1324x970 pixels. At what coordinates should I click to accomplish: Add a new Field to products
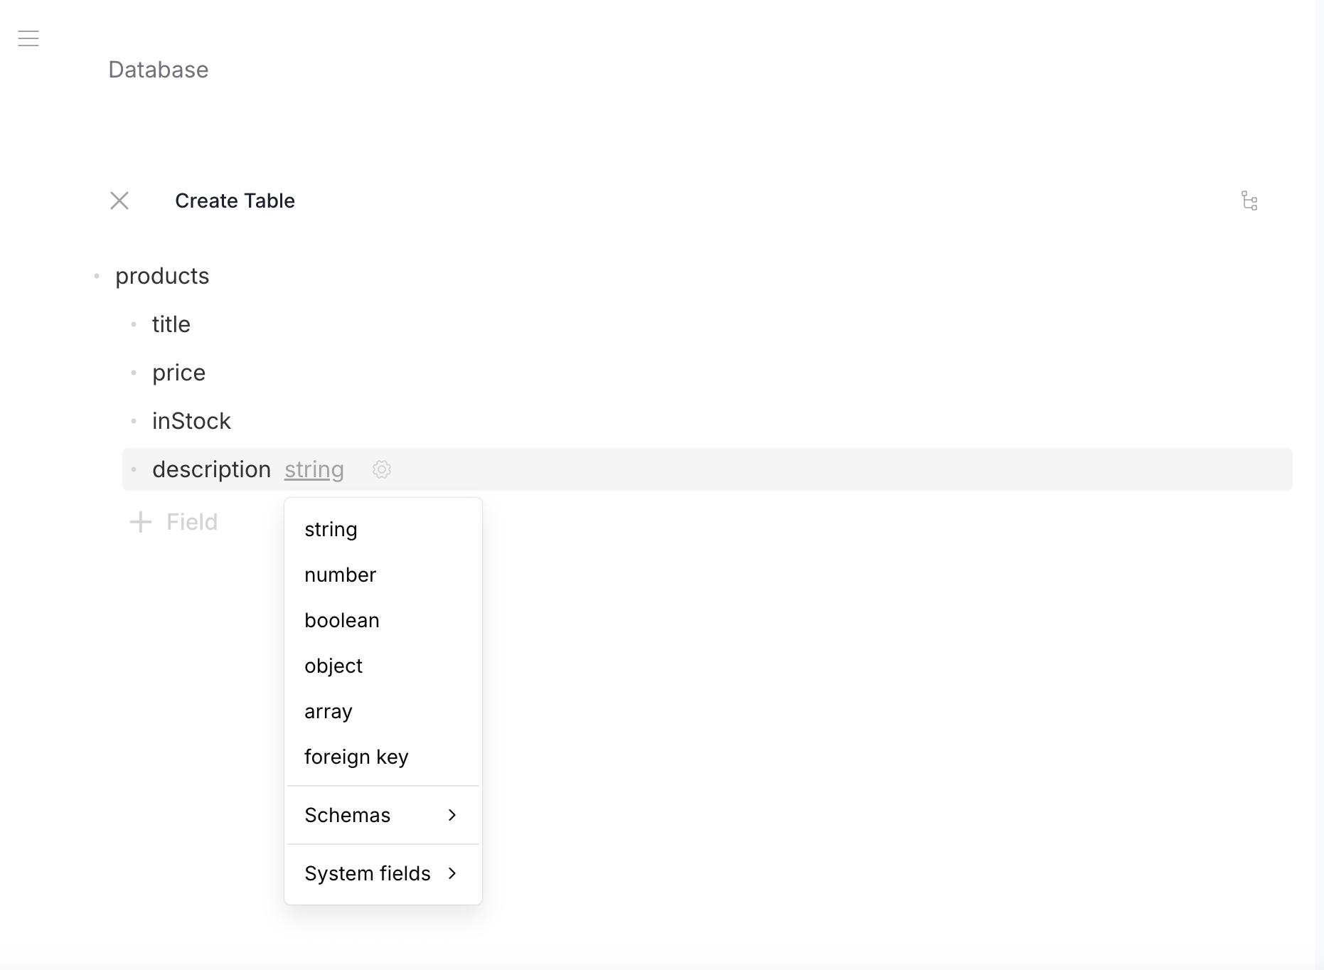tap(191, 522)
